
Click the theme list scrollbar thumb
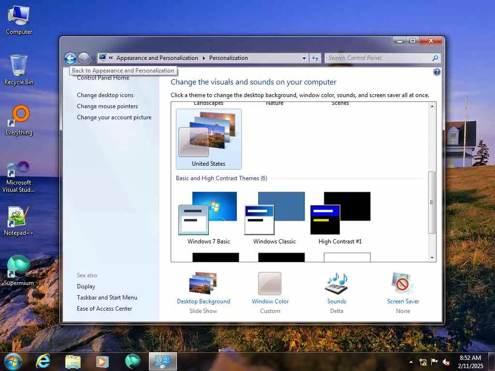point(432,202)
